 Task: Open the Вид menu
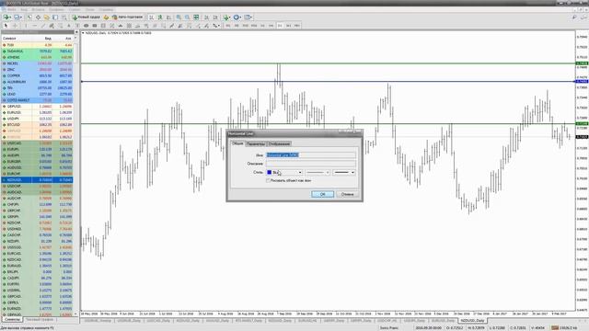tap(24, 9)
